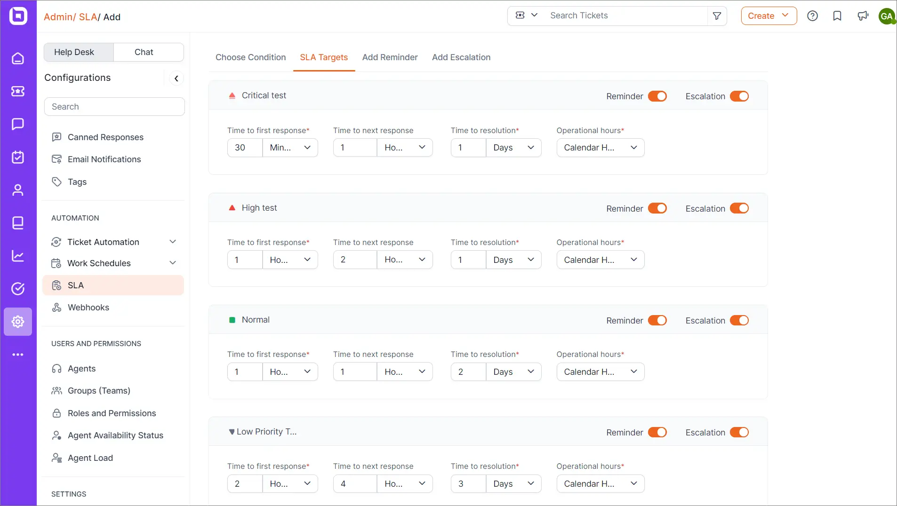Click the Tasks clipboard icon in sidebar
Screen dimensions: 897x506
[18, 157]
